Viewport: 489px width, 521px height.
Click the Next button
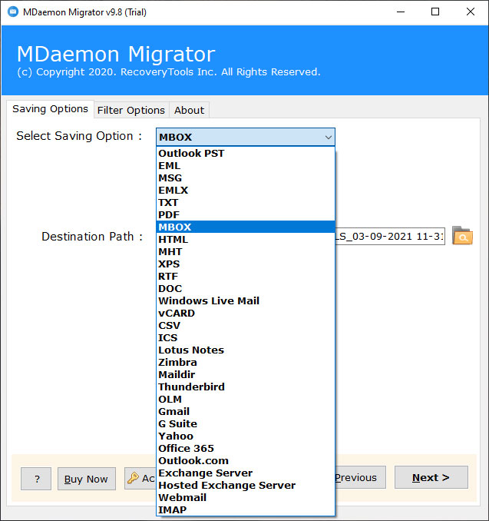pos(431,477)
